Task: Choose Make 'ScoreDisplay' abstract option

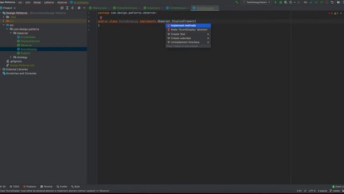Action: 188,30
